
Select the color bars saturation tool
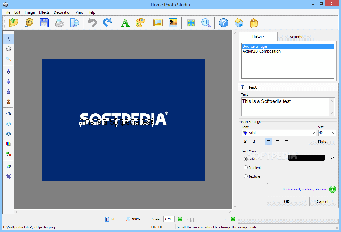pyautogui.click(x=9, y=144)
